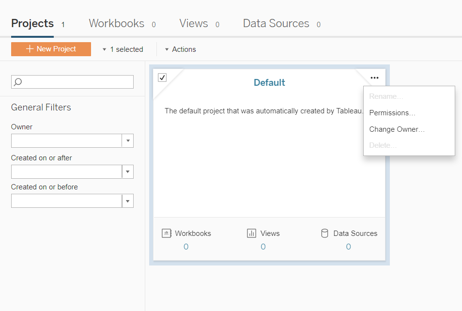Open the Created on or after dropdown

point(128,172)
